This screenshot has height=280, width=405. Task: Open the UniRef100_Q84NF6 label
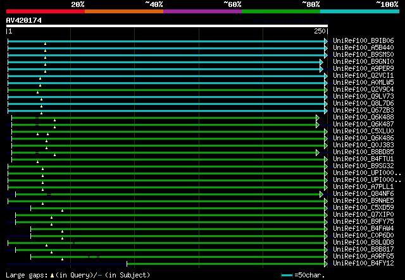coord(363,194)
